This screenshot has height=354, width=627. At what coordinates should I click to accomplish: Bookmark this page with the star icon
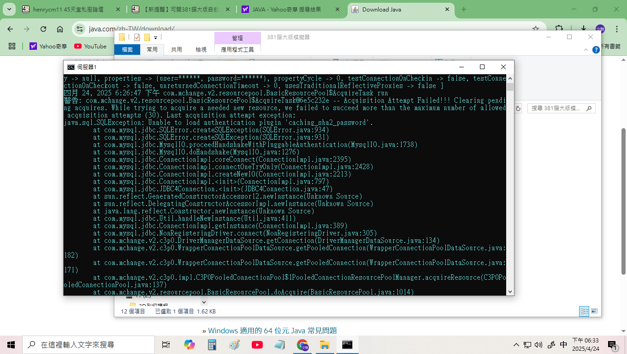(x=536, y=29)
